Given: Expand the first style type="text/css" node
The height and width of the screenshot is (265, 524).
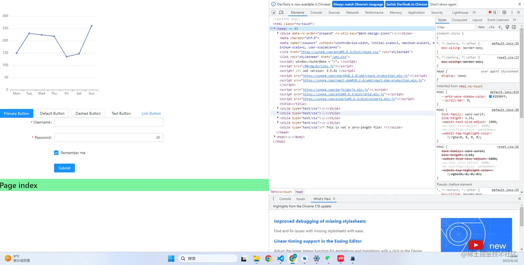Looking at the screenshot, I should point(278,108).
